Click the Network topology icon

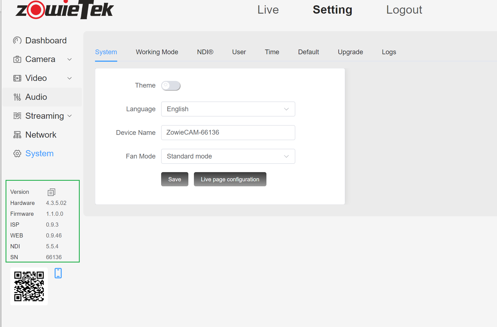(17, 135)
